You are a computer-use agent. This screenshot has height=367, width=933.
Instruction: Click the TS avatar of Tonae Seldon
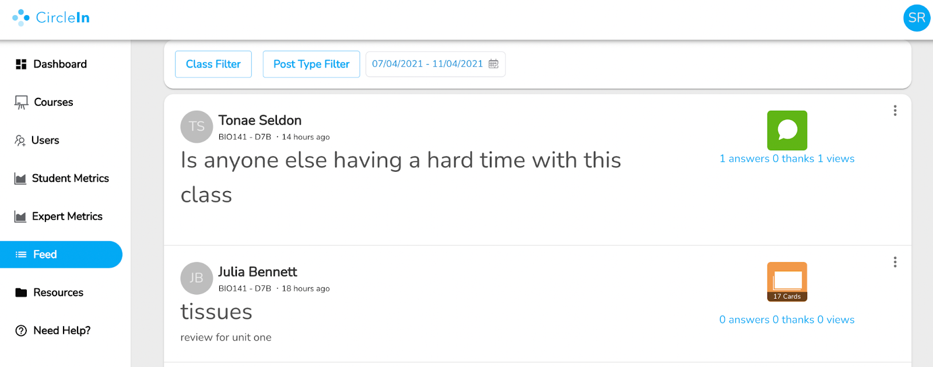(197, 126)
